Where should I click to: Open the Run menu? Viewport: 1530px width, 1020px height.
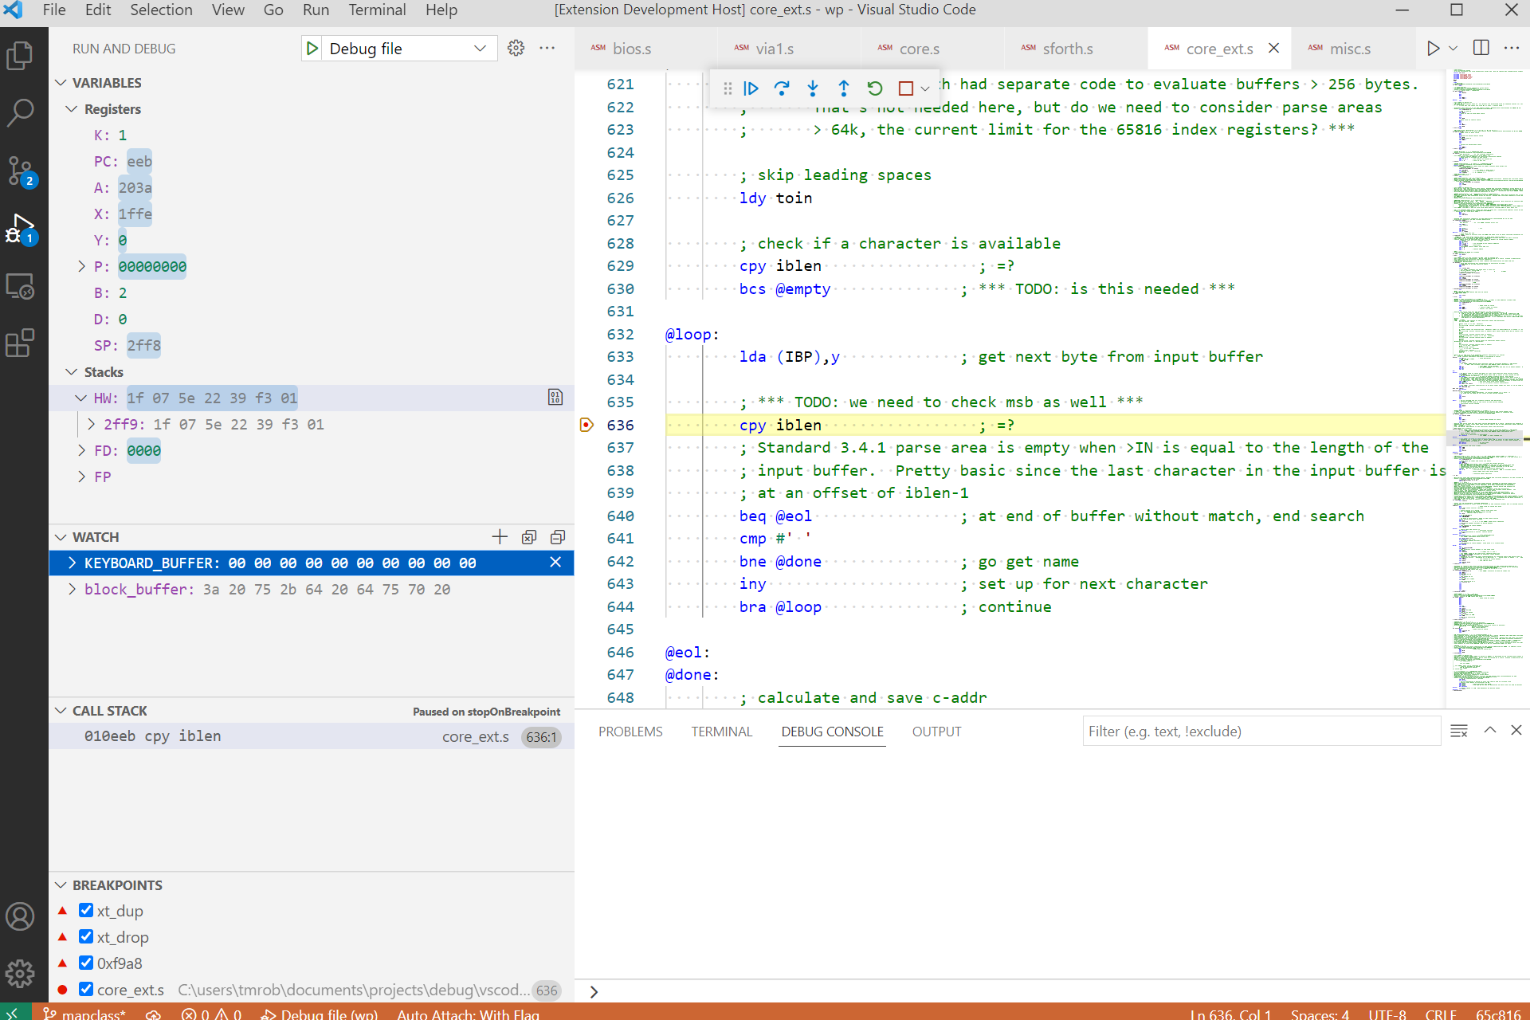(x=316, y=10)
